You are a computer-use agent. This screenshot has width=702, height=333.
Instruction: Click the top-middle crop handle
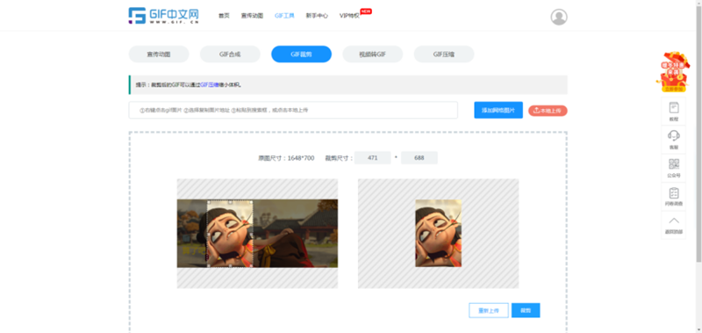pyautogui.click(x=230, y=202)
